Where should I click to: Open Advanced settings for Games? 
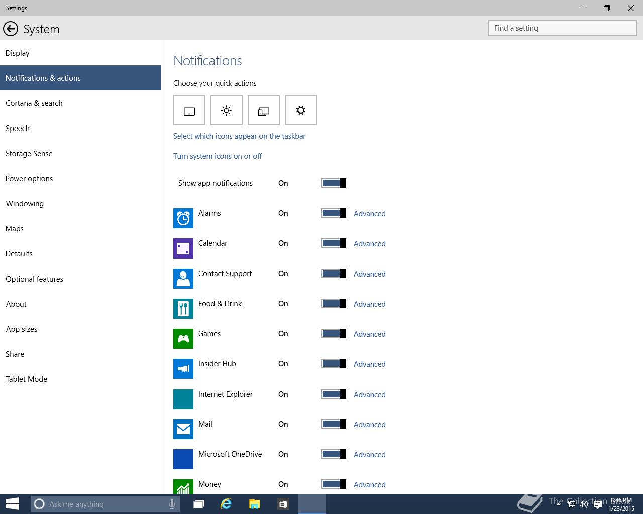370,334
